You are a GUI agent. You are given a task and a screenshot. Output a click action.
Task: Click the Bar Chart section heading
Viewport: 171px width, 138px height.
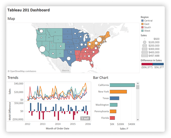(x=101, y=78)
